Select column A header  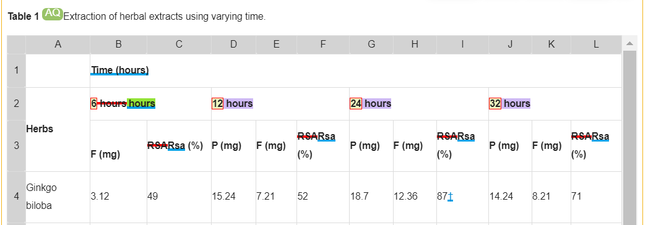click(x=58, y=45)
